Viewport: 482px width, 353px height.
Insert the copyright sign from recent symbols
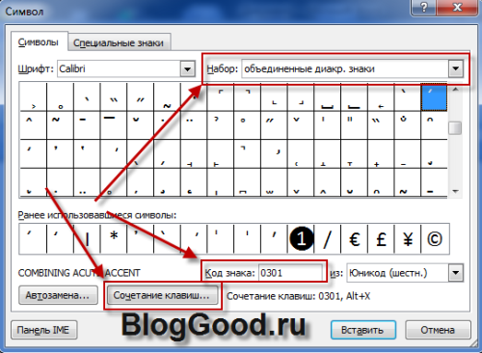(x=435, y=239)
